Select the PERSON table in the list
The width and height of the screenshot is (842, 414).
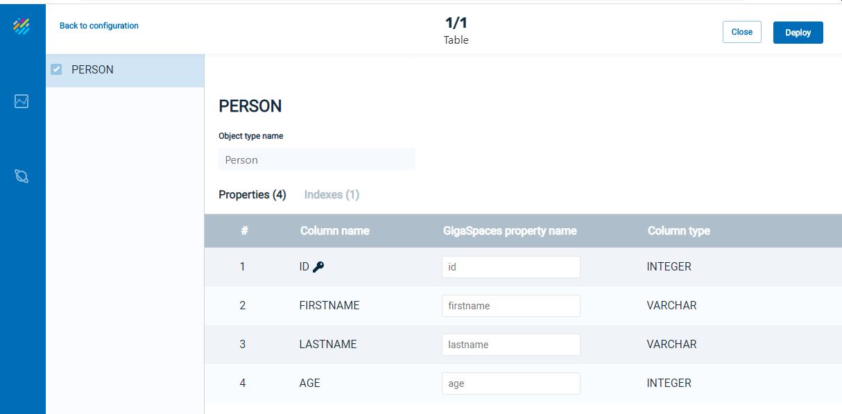[125, 70]
